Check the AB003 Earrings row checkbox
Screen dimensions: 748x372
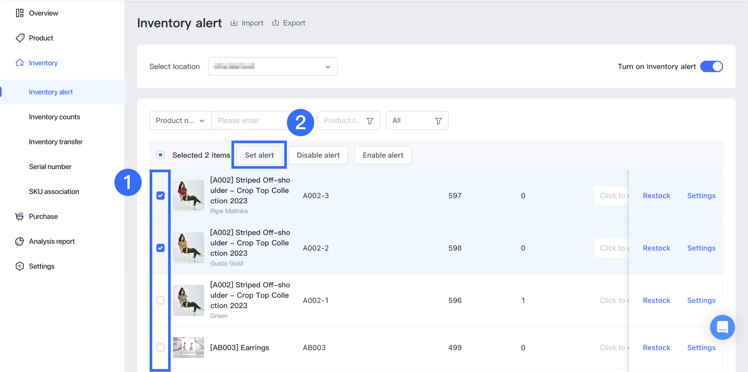160,347
